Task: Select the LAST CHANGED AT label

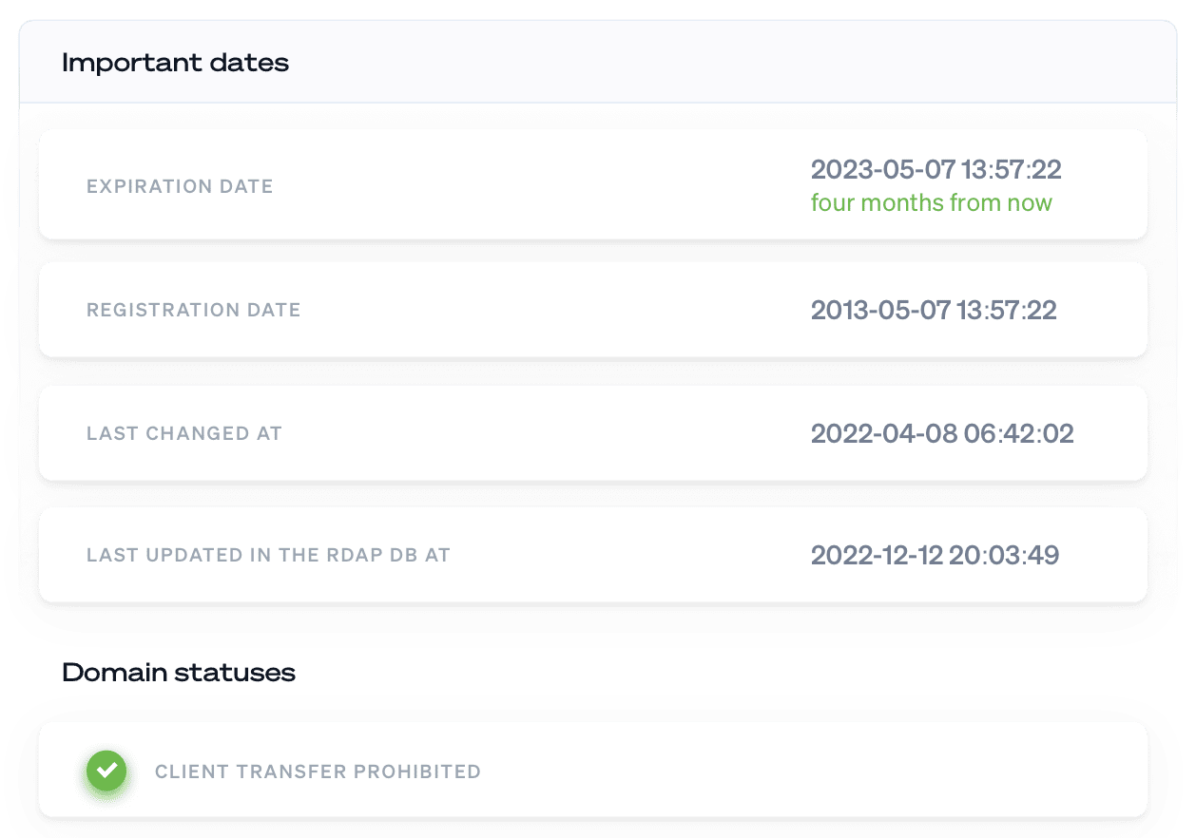Action: 183,432
